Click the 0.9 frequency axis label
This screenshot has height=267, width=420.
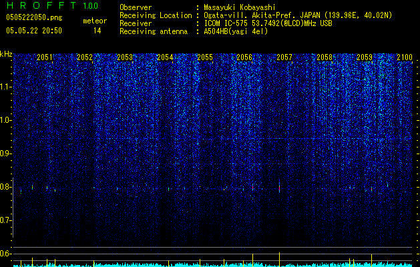5,154
